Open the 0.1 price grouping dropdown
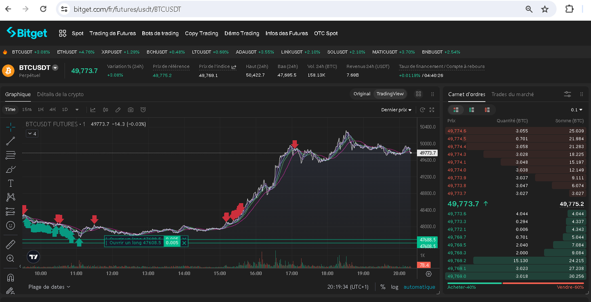Viewport: 591px width, 302px height. [x=577, y=110]
